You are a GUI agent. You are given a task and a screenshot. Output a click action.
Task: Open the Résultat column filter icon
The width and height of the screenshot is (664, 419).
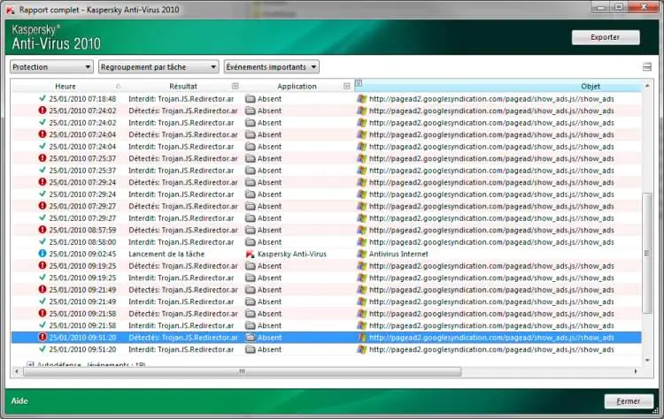coord(235,86)
